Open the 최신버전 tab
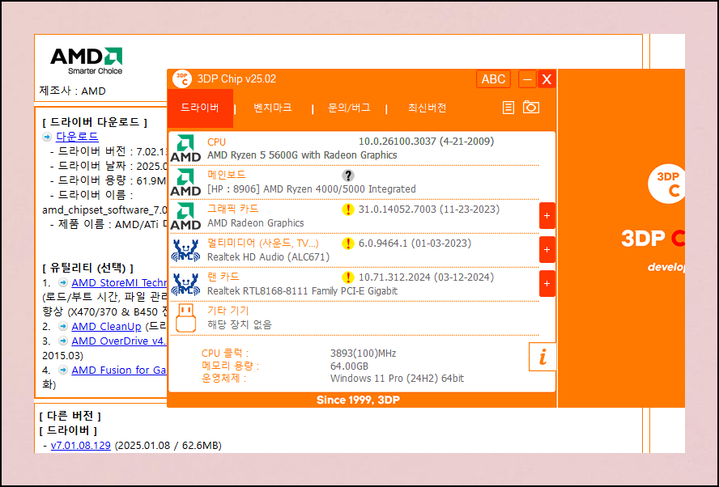719x487 pixels. click(x=428, y=108)
